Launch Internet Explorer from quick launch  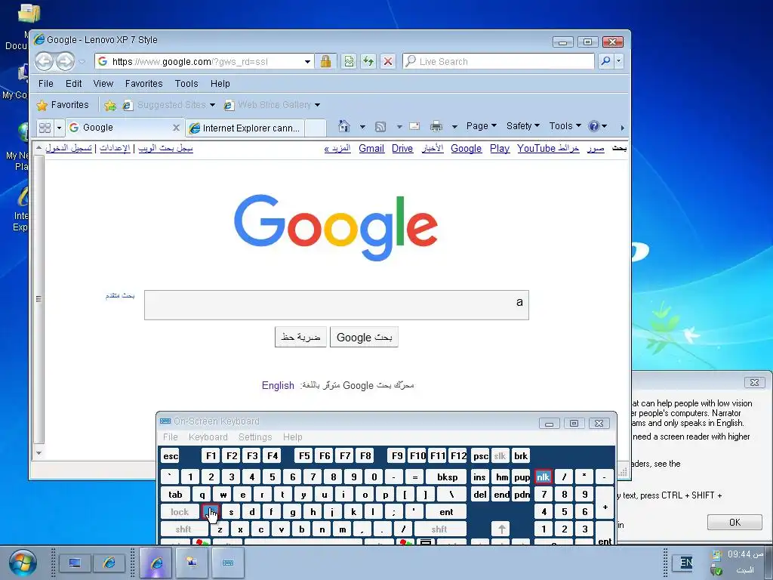point(109,563)
